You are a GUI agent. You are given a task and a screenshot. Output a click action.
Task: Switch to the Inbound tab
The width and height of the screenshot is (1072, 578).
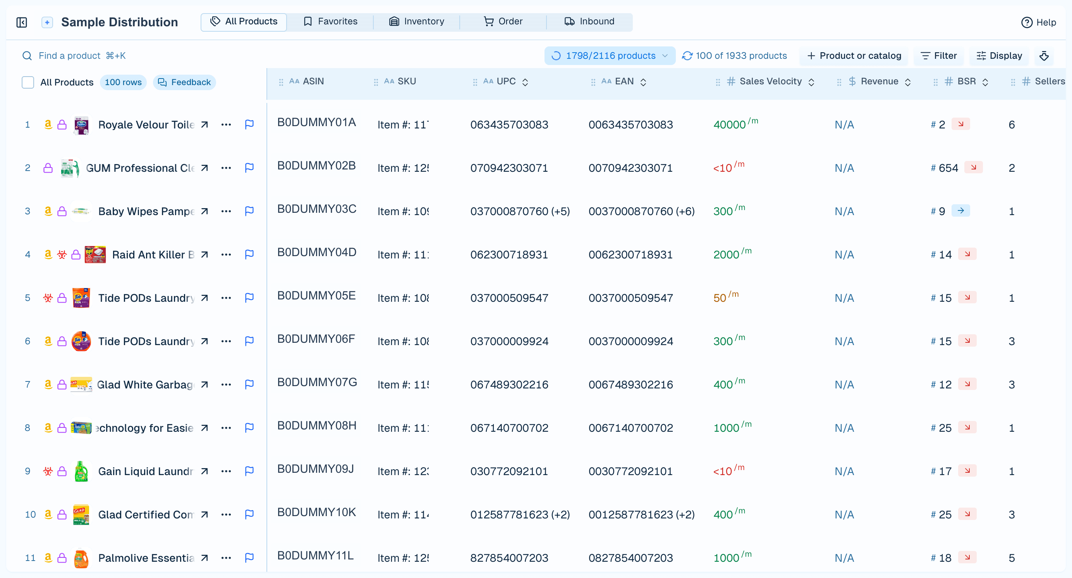tap(589, 22)
